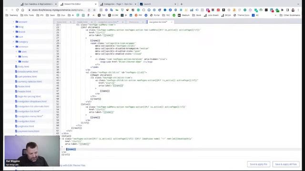The width and height of the screenshot is (305, 171).
Task: Open Other Bookmarks folder
Action: pos(290,15)
